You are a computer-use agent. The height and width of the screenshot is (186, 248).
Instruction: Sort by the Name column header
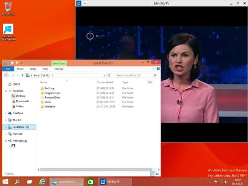point(44,82)
